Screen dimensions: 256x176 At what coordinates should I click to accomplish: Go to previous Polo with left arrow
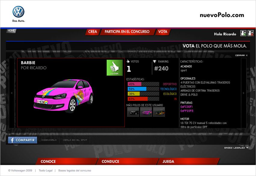[x=12, y=93]
